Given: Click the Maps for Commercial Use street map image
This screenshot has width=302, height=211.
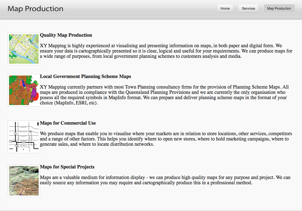Looking at the screenshot, I should pyautogui.click(x=24, y=137).
